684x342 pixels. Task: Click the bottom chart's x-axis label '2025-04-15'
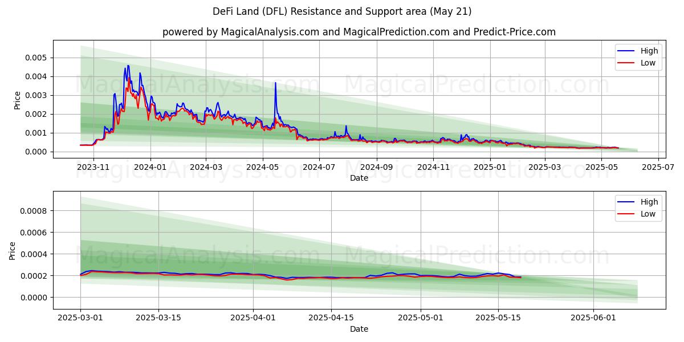(x=331, y=318)
